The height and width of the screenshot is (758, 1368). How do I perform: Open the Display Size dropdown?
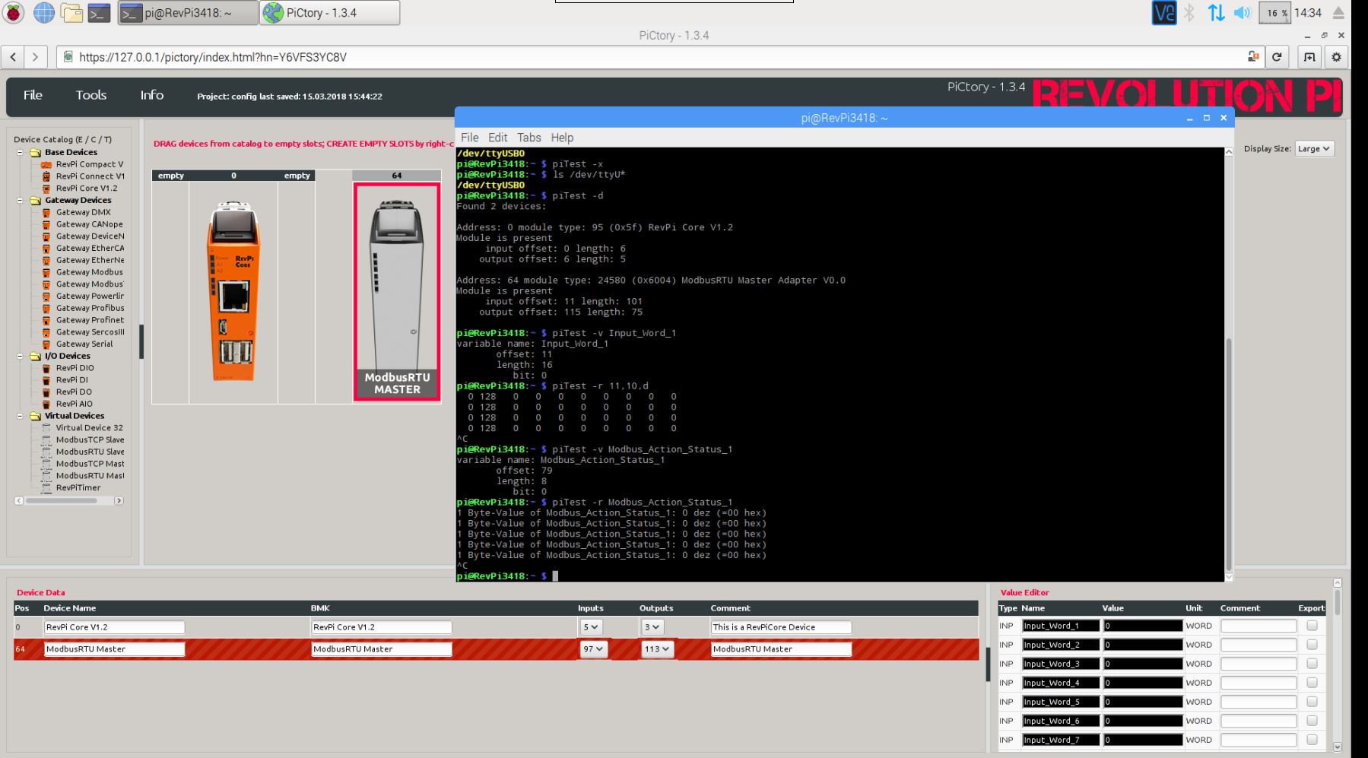[x=1314, y=149]
